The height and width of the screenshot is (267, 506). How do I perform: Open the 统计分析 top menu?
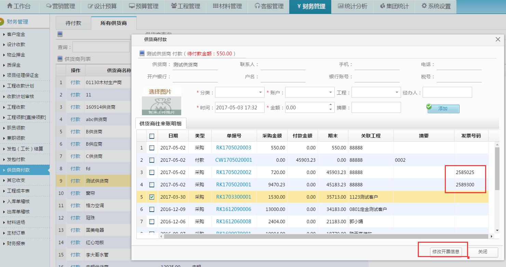352,6
